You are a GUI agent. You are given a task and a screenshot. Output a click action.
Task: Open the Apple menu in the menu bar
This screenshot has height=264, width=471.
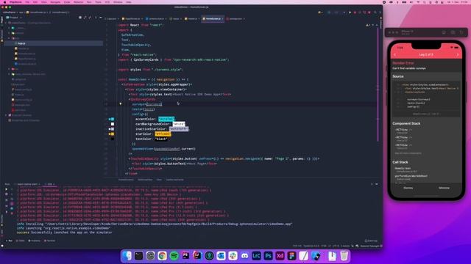[x=4, y=2]
